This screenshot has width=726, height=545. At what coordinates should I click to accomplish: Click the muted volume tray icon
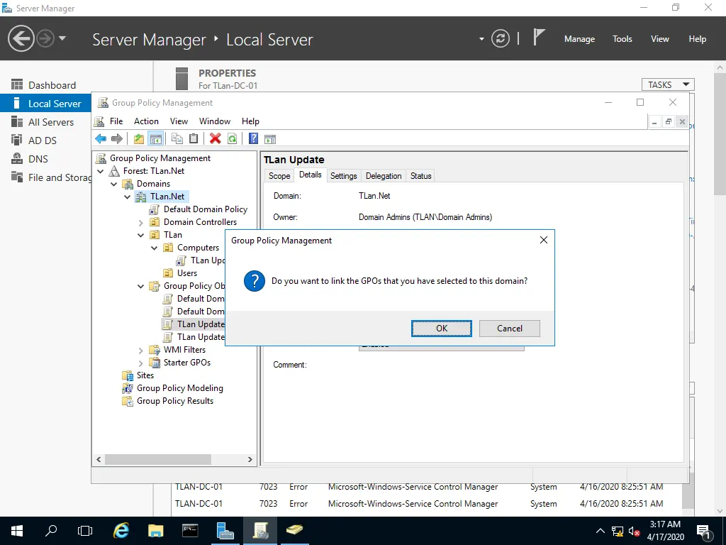coord(634,531)
